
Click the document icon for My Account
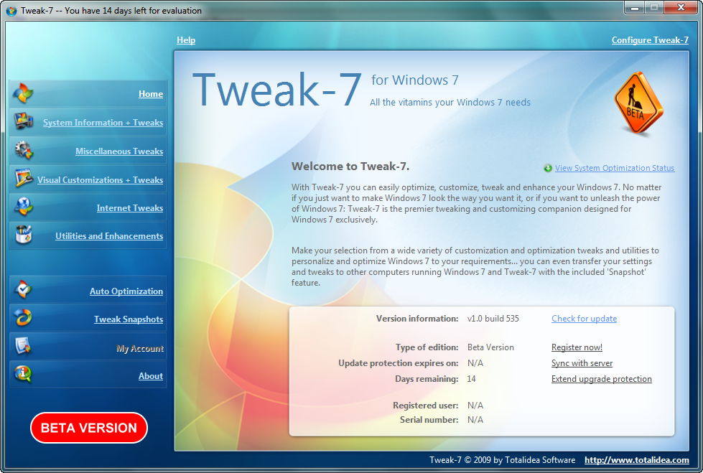23,346
